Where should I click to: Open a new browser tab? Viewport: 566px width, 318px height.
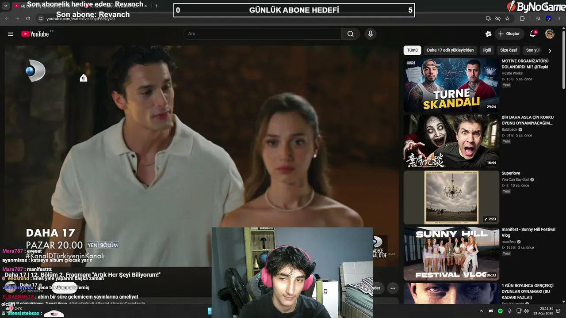tap(156, 6)
